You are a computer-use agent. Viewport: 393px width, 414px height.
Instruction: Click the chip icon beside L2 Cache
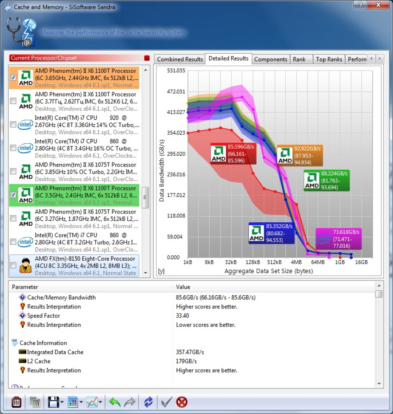pyautogui.click(x=22, y=361)
